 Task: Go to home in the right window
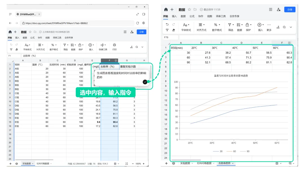(166, 10)
